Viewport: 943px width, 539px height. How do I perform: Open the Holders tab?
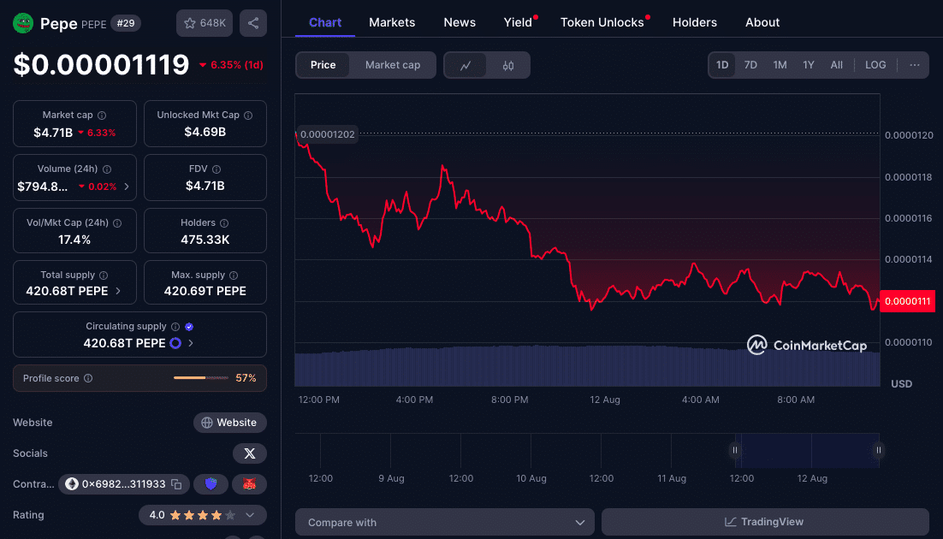695,22
